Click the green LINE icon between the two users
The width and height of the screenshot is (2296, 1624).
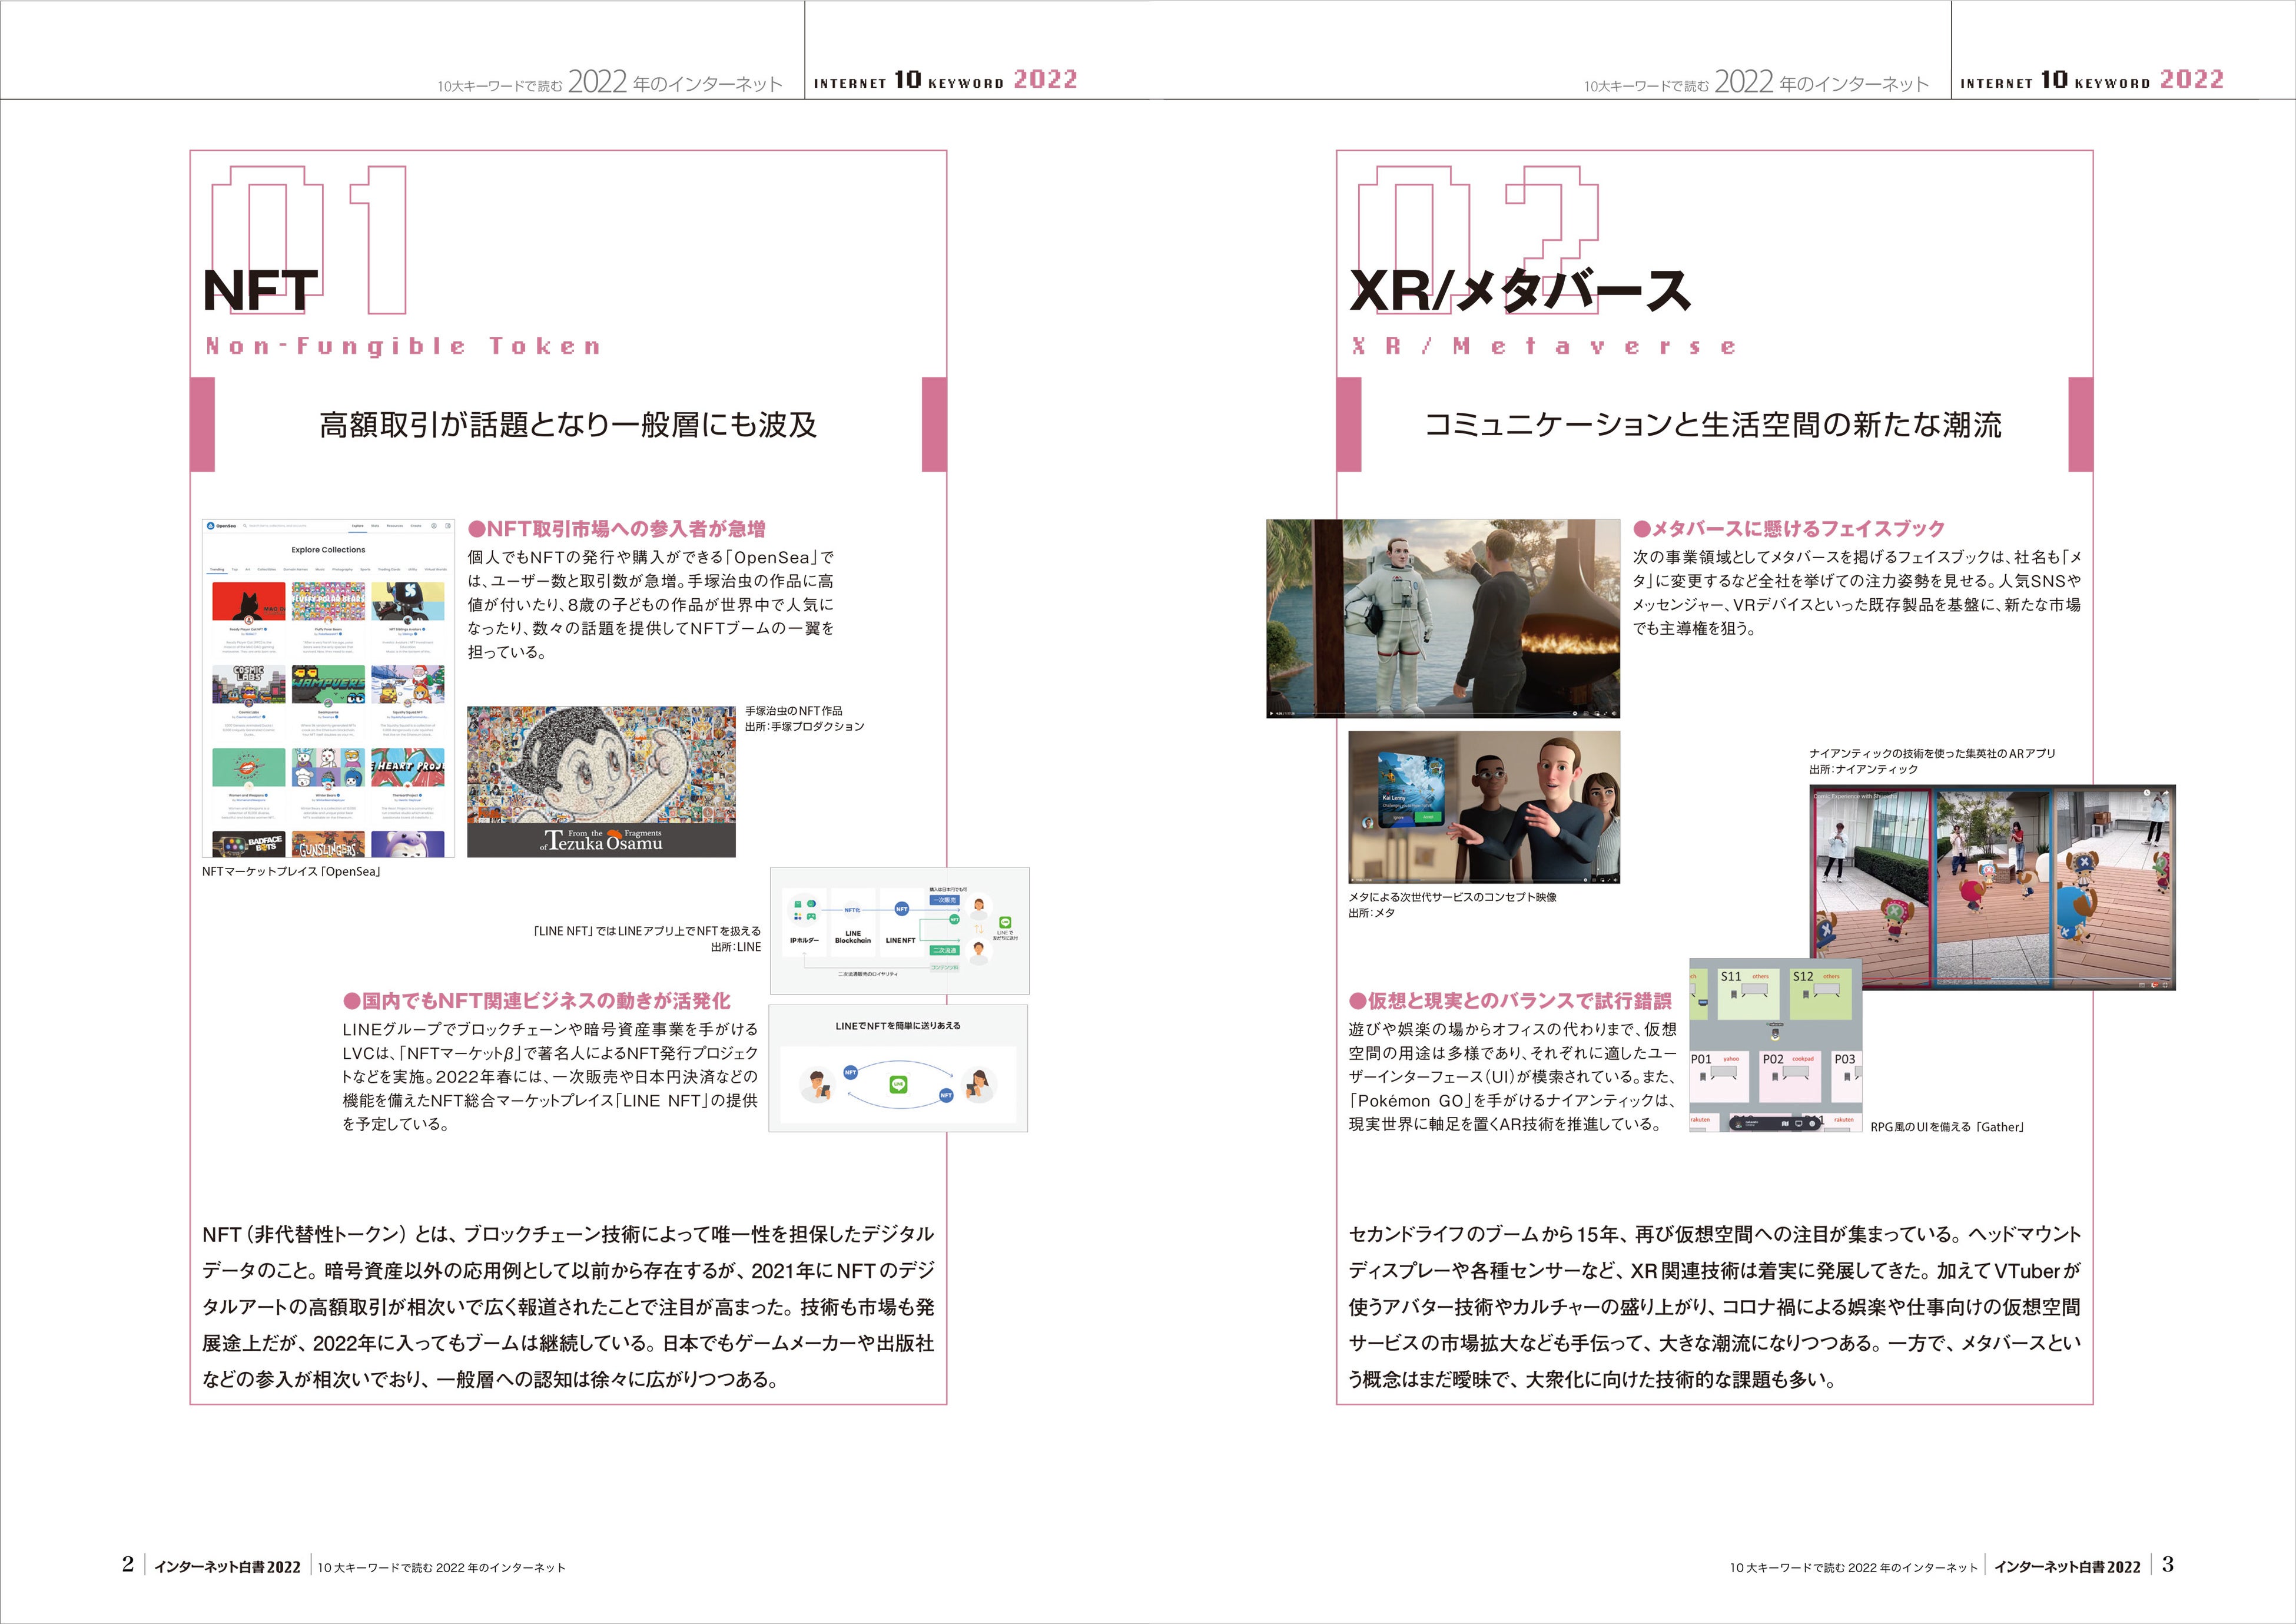[x=898, y=1084]
